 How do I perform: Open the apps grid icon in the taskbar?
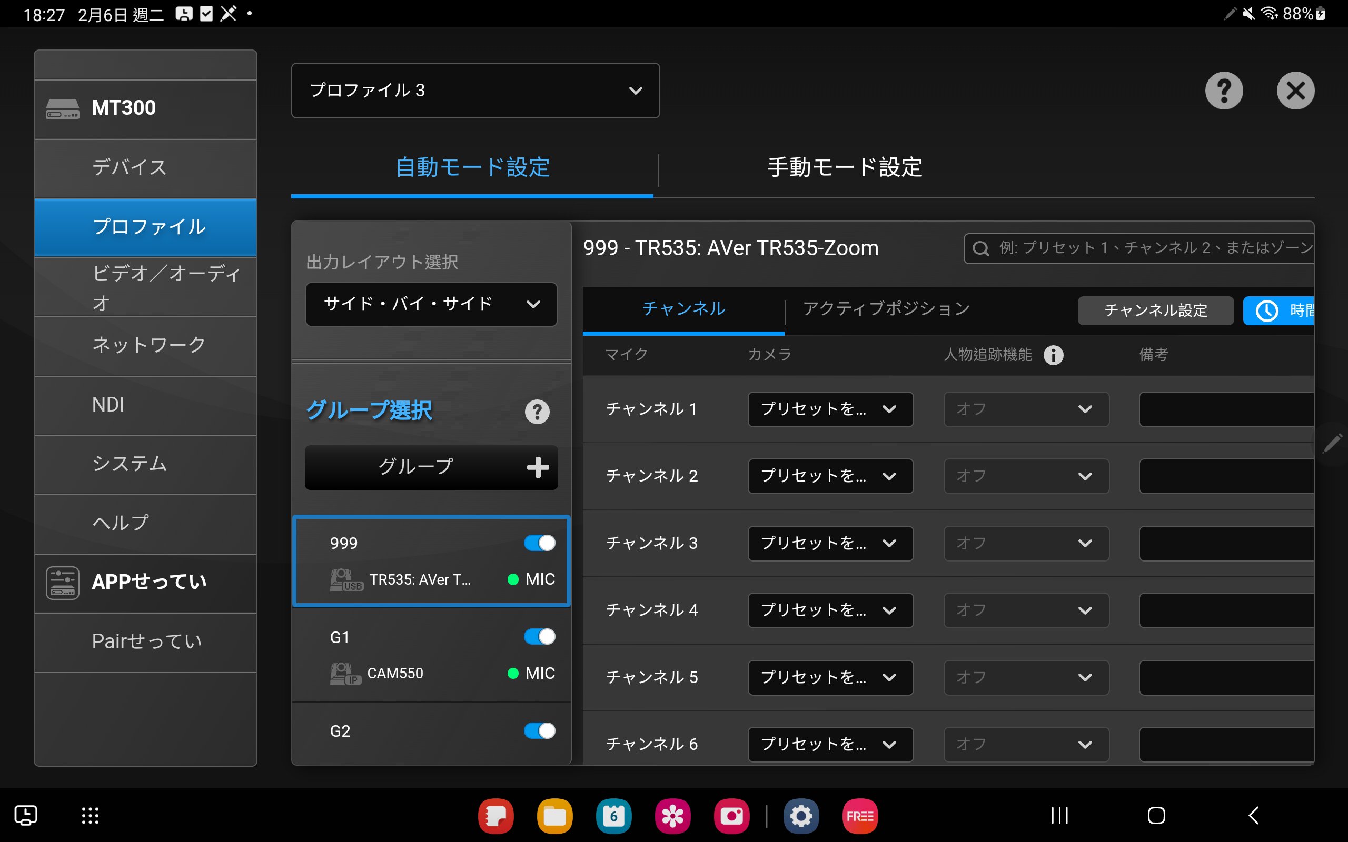(90, 816)
